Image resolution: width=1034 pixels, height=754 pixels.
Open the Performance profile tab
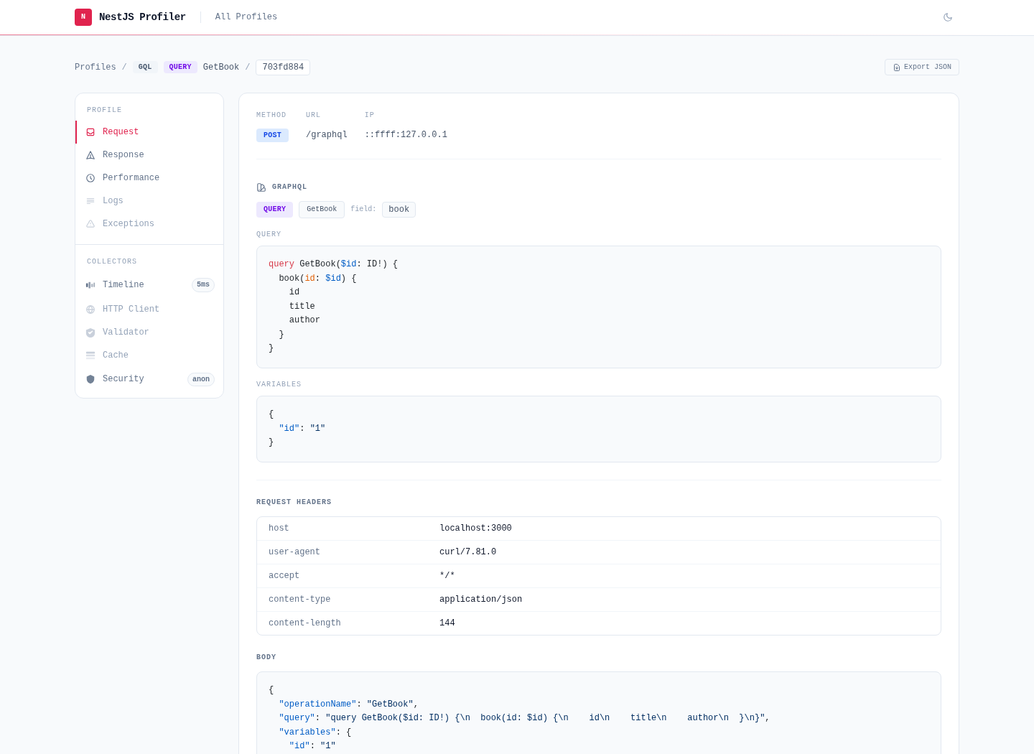coord(149,178)
